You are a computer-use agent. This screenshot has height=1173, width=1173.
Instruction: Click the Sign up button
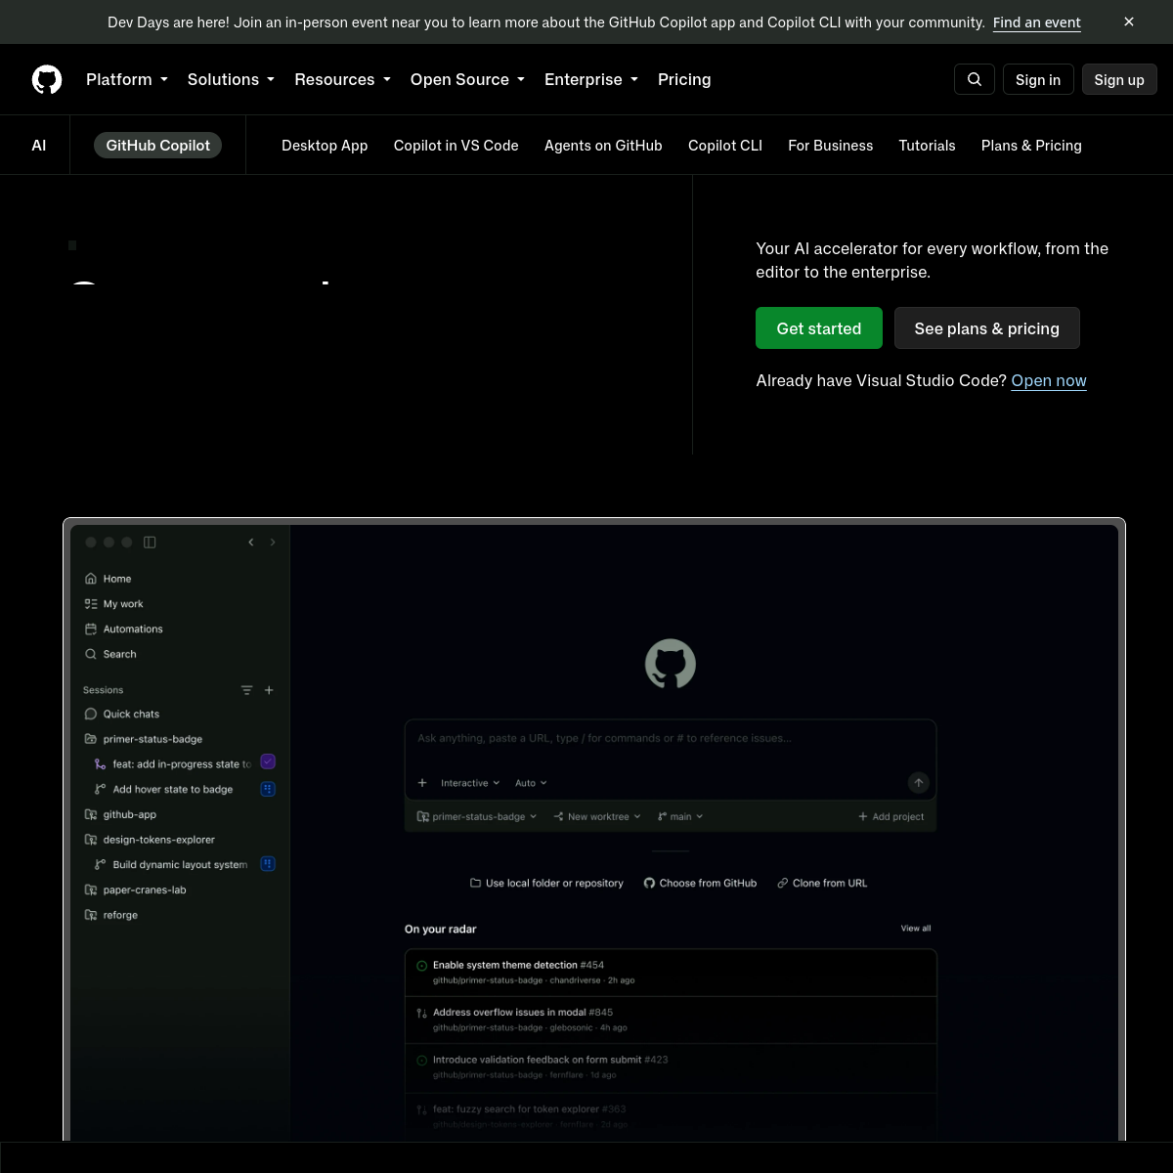[1119, 79]
